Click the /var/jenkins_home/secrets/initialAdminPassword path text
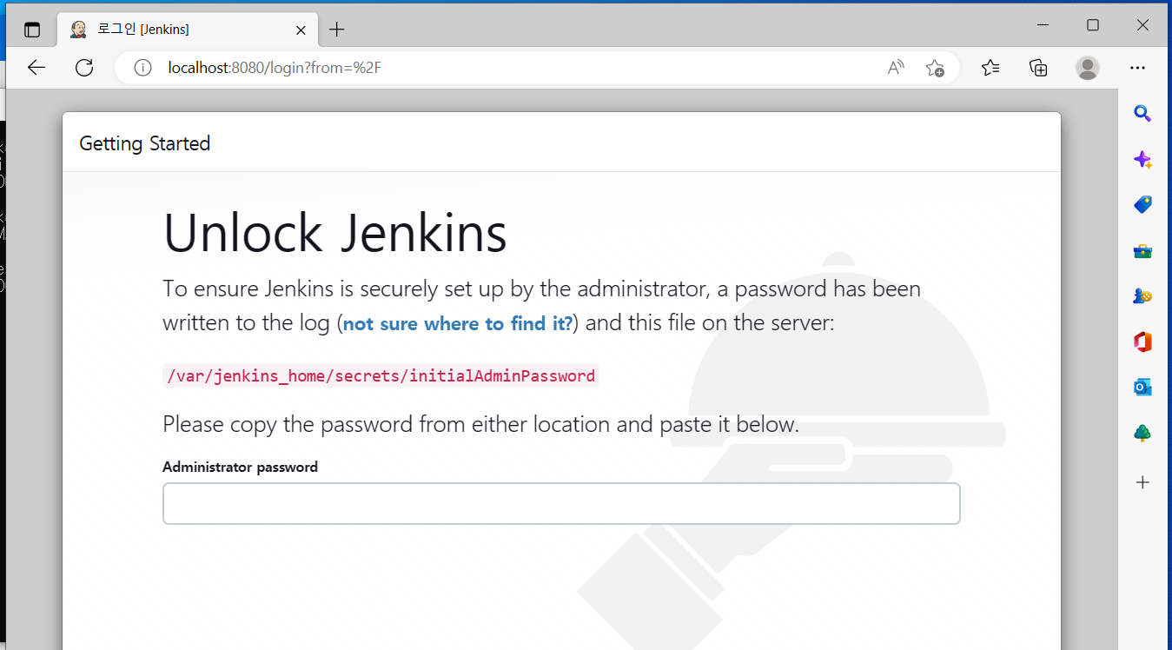Screen dimensions: 1172x650 click(x=381, y=375)
